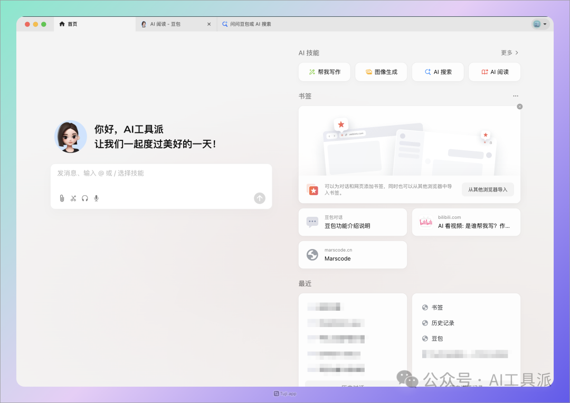Click the chat bubble icon for 豆包对话
Image resolution: width=570 pixels, height=403 pixels.
pos(312,222)
